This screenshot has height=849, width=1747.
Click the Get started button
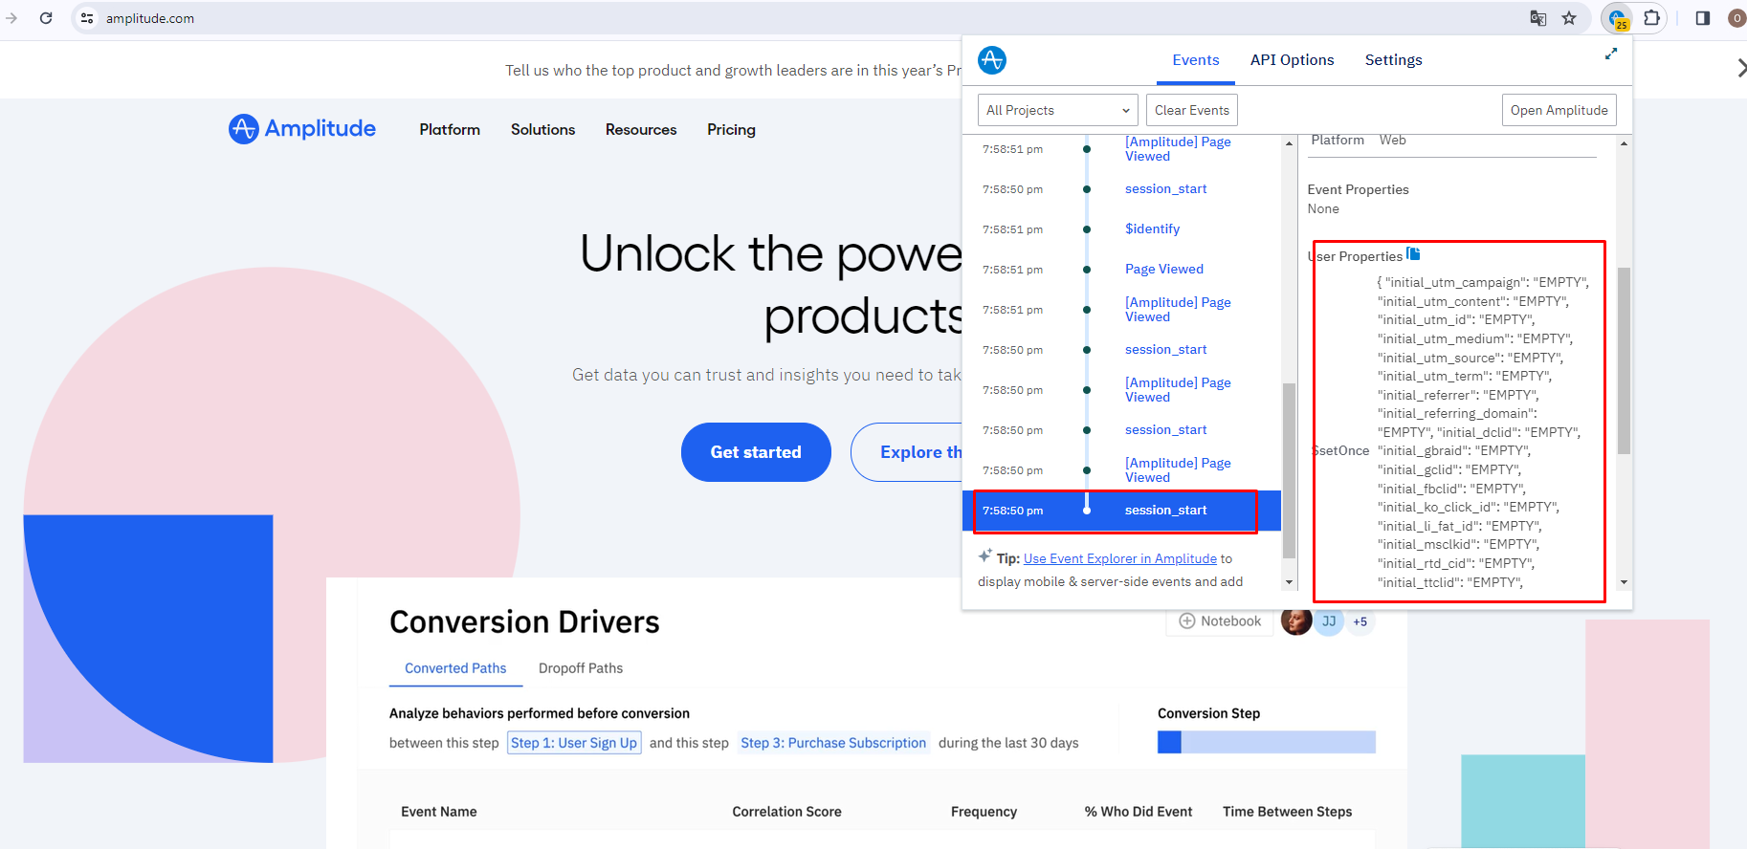[x=756, y=452]
